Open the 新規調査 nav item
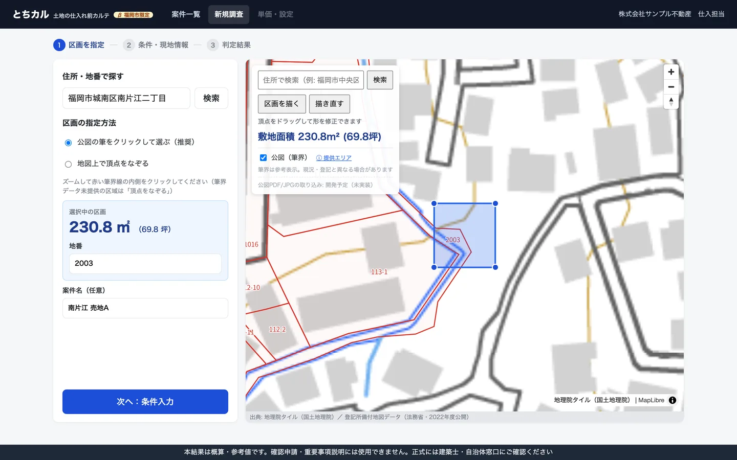Image resolution: width=737 pixels, height=460 pixels. [229, 14]
